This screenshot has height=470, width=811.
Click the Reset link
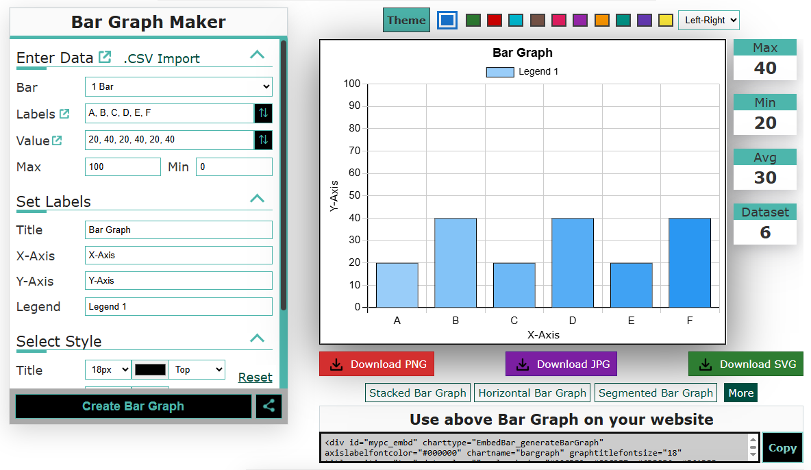[x=255, y=378]
